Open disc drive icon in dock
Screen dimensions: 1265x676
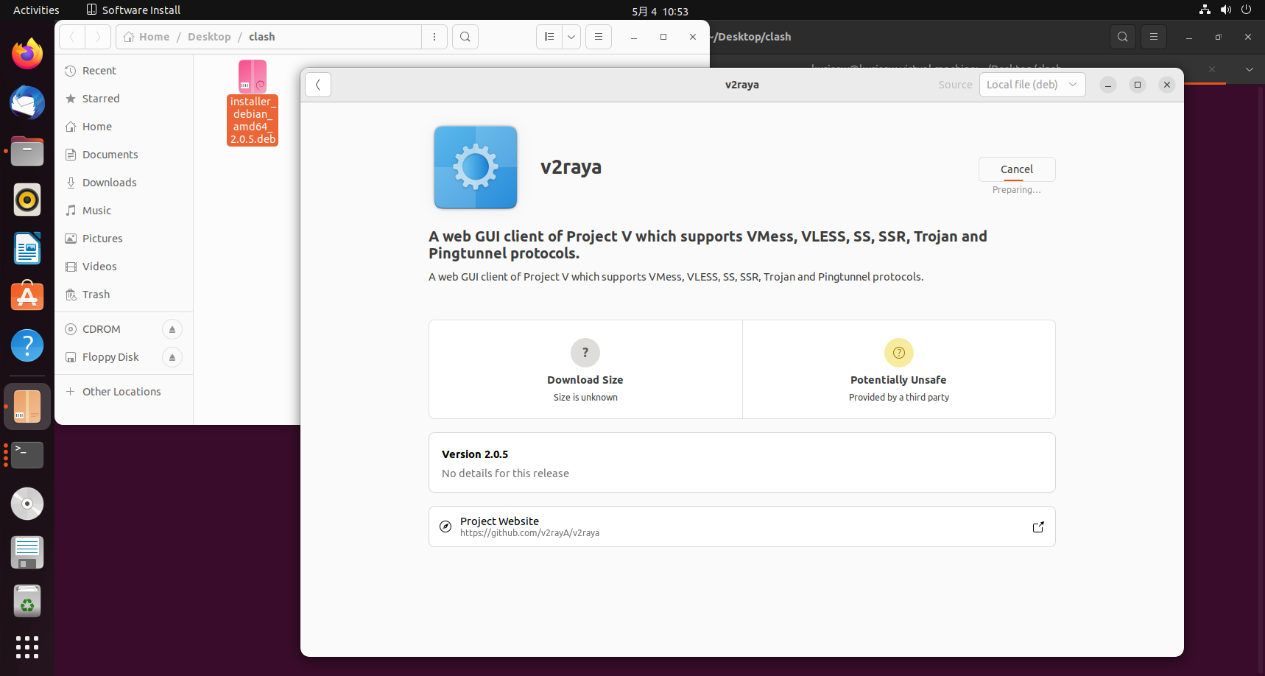[x=27, y=504]
